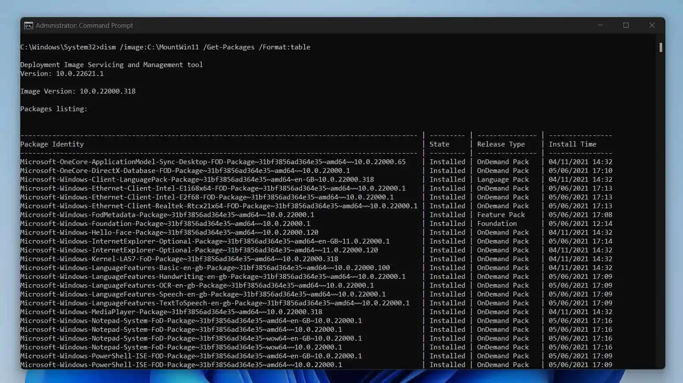Click 'OnDemand Pack' in the Kernel-LA57 row
Image resolution: width=683 pixels, height=383 pixels.
(503, 259)
